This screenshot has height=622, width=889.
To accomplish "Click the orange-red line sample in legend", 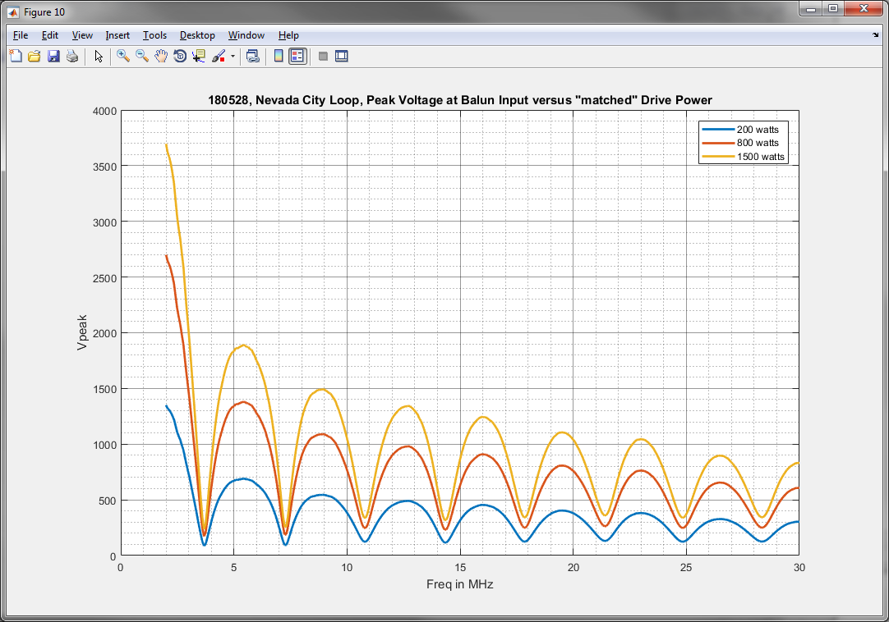I will [x=718, y=143].
